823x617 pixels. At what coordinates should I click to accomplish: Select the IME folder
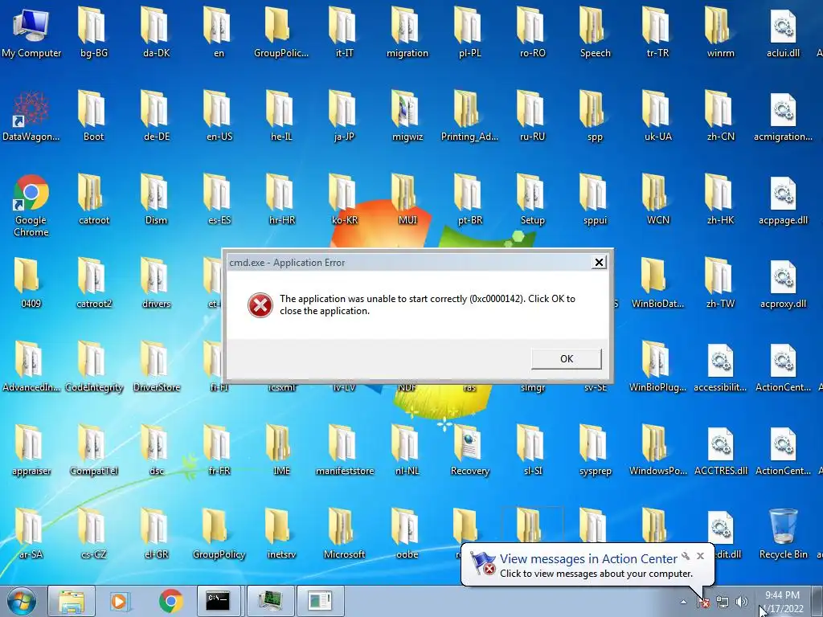pos(281,450)
